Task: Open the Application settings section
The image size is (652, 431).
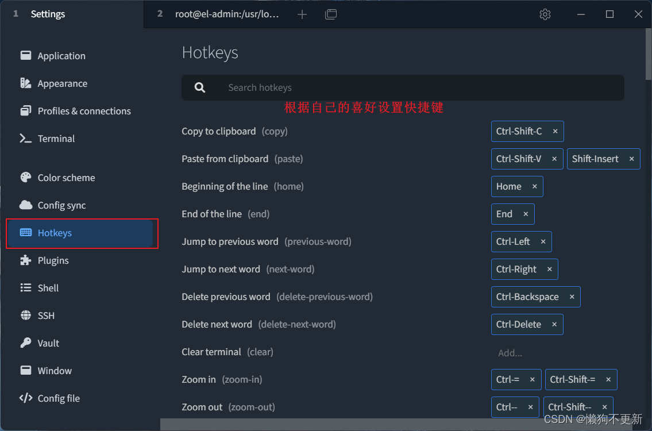Action: 79,56
